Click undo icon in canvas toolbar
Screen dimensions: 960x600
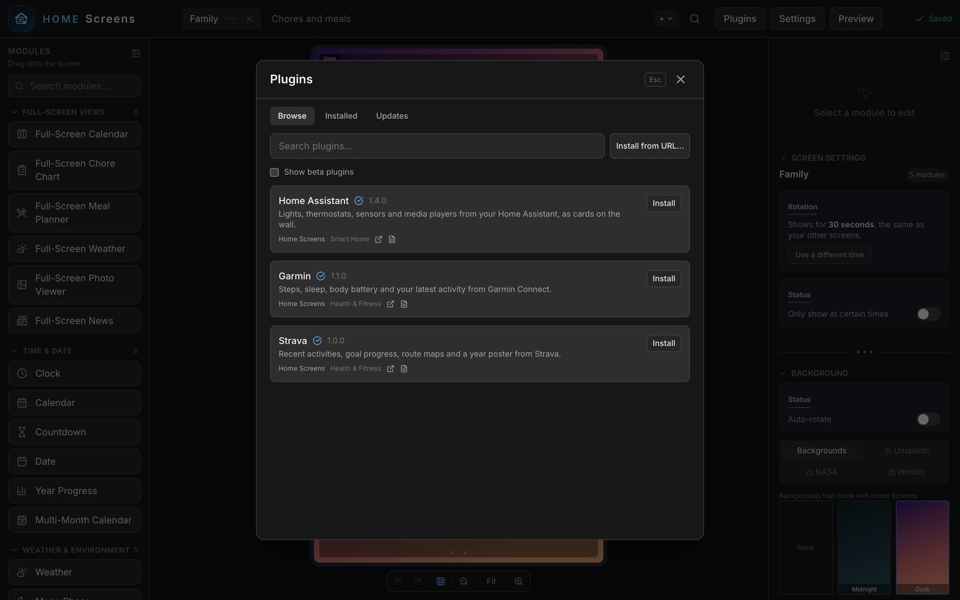pyautogui.click(x=398, y=581)
